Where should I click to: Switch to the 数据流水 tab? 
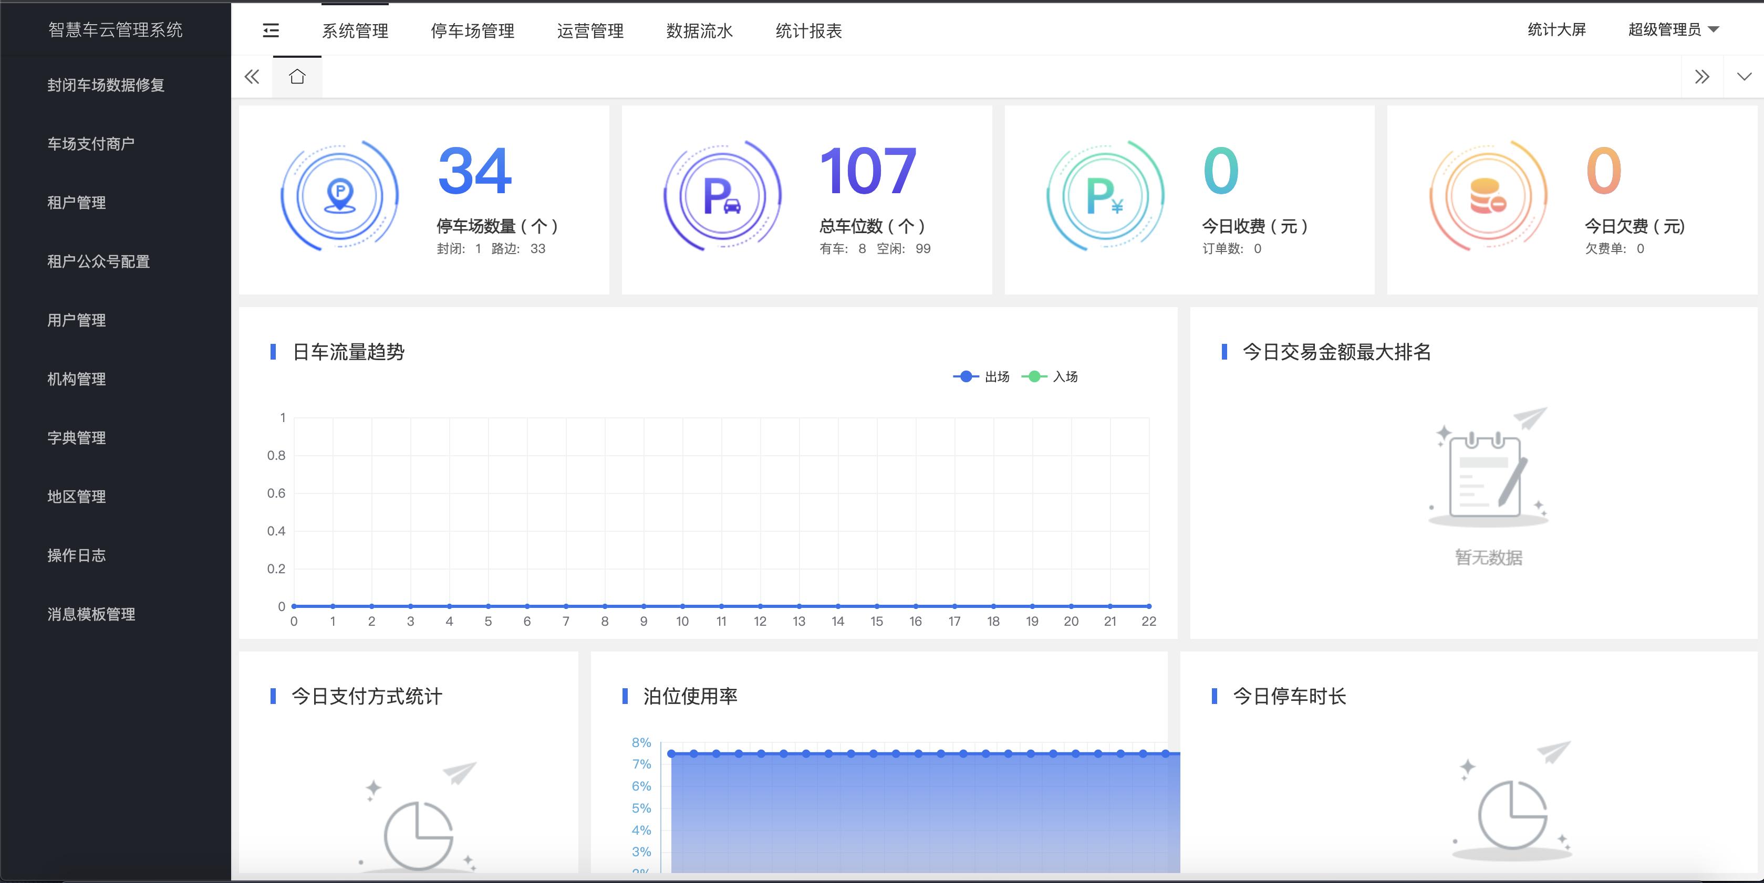click(x=699, y=31)
